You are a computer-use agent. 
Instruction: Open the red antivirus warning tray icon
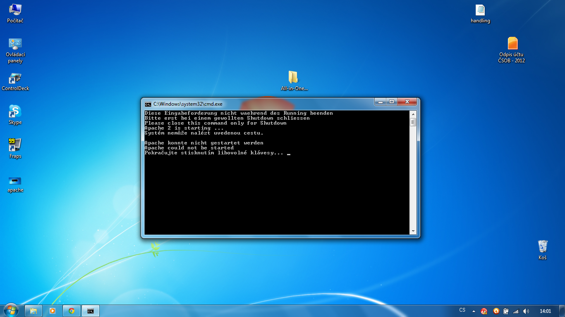[x=484, y=311]
